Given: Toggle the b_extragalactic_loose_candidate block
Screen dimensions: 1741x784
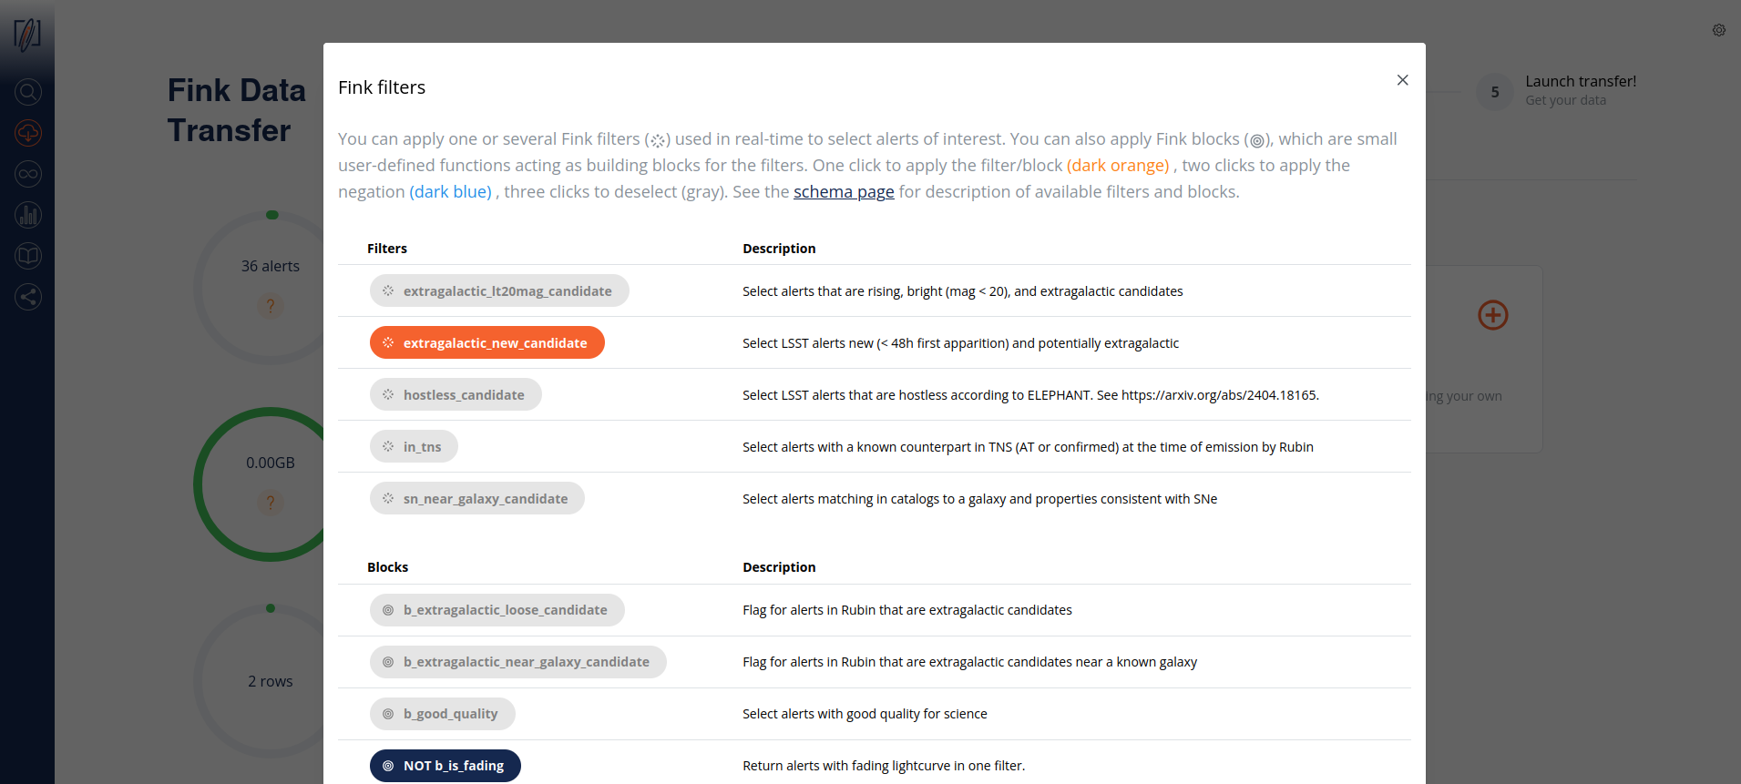Looking at the screenshot, I should pos(497,610).
